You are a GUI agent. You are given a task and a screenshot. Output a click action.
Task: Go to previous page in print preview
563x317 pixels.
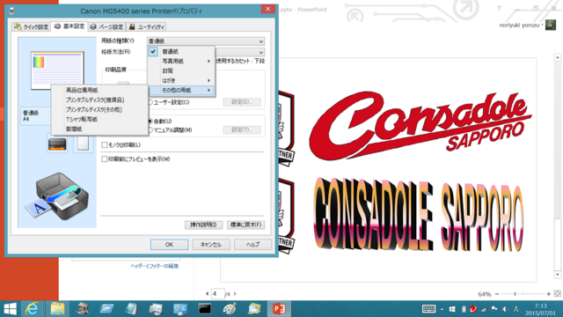pyautogui.click(x=208, y=293)
